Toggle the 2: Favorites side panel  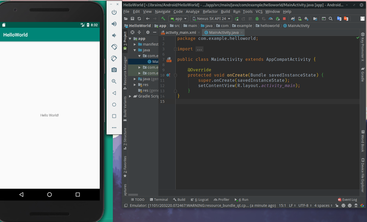point(125,167)
